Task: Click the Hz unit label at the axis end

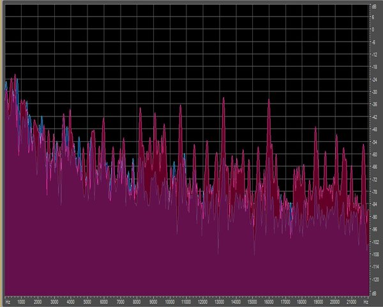Action: coord(366,302)
